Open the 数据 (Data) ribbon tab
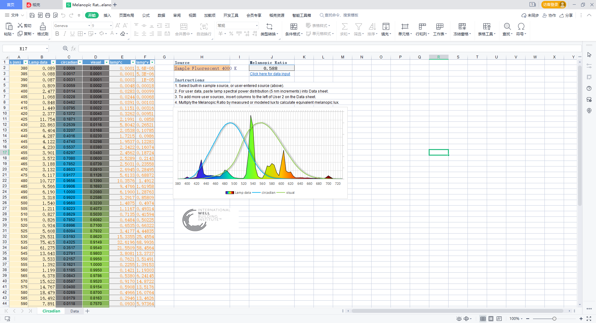Screen dimensions: 596x323 point(161,15)
